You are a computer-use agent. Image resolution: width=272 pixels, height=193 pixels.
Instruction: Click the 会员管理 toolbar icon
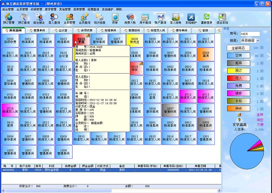coord(69,19)
